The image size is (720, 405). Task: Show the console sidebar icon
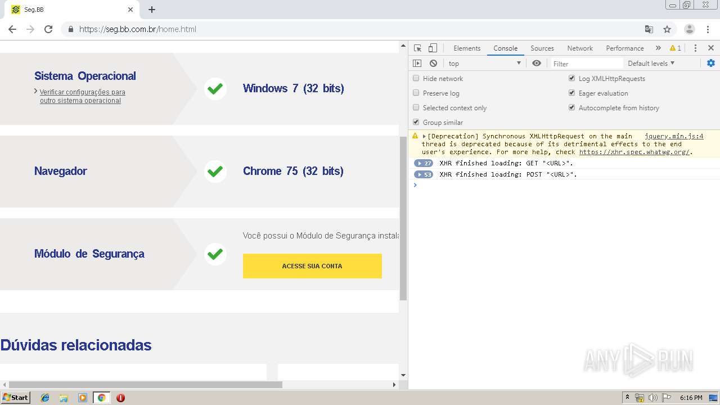(x=417, y=64)
